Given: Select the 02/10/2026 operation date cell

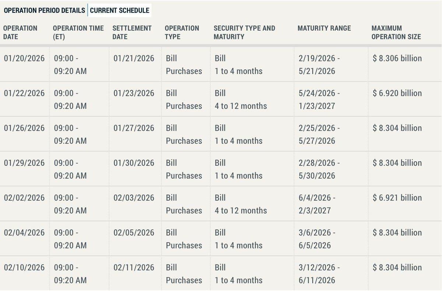Looking at the screenshot, I should (24, 267).
